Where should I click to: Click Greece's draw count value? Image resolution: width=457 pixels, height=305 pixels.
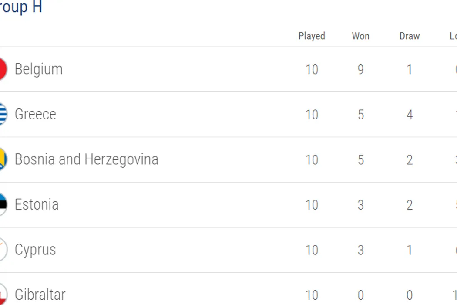pos(410,115)
